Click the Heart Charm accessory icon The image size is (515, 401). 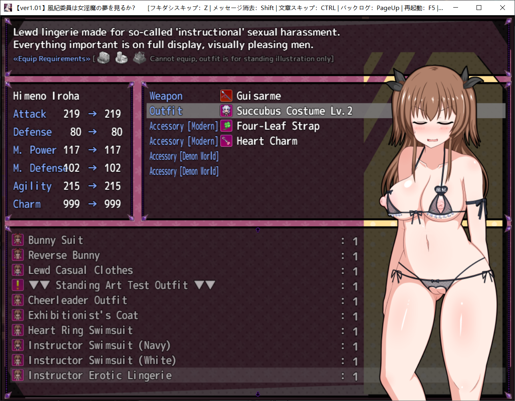click(x=226, y=141)
